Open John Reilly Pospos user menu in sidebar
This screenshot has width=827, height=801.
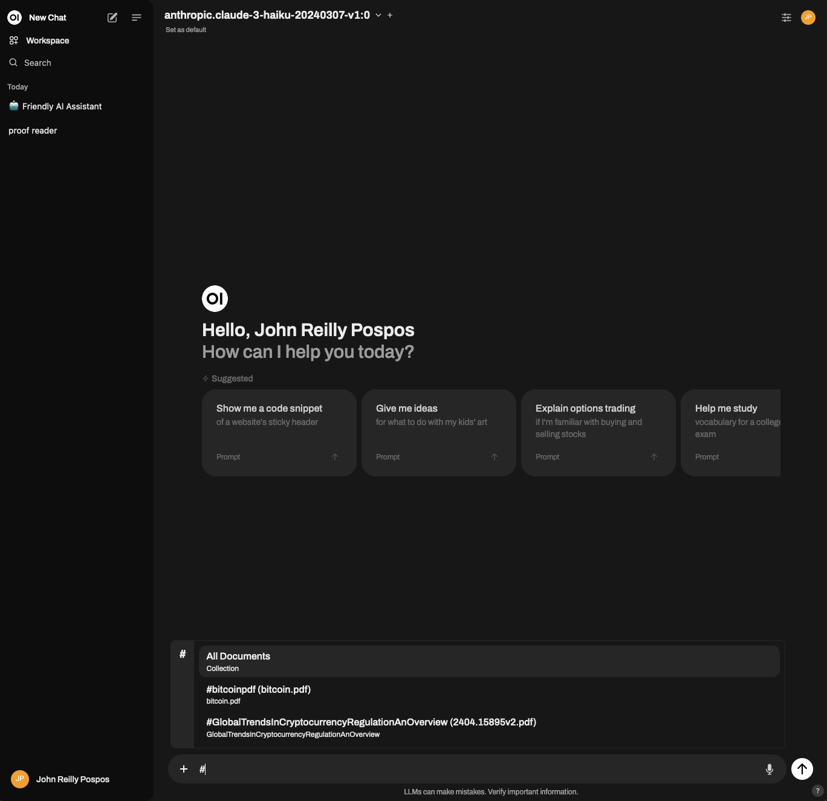click(76, 779)
